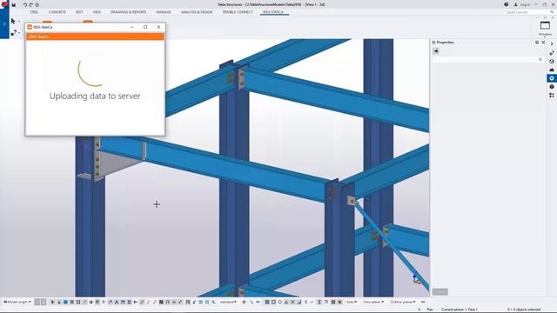Click 'Current phase: 1, Fáze 1' status text
This screenshot has width=557, height=313.
point(460,310)
